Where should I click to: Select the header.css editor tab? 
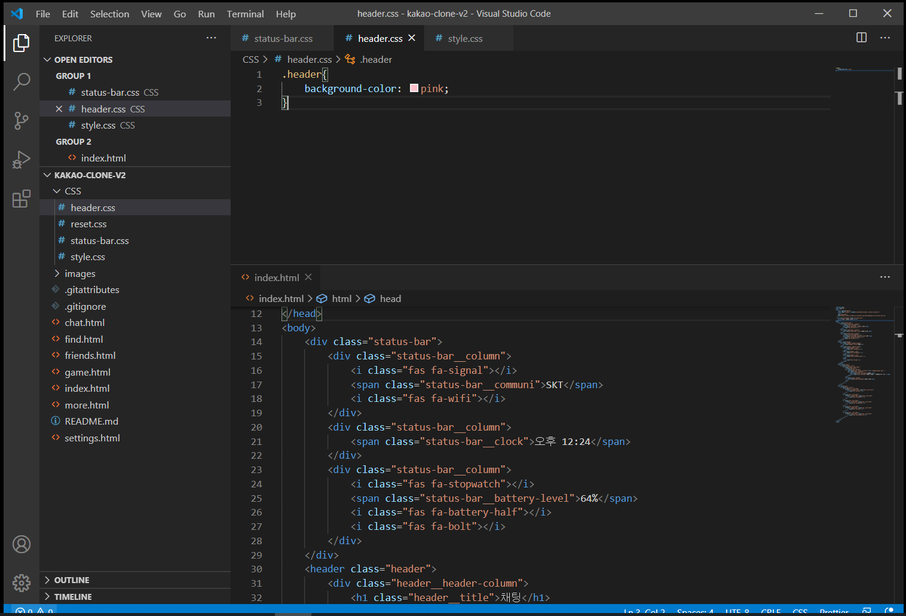click(379, 38)
